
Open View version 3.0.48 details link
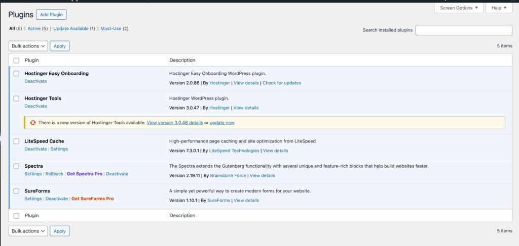pyautogui.click(x=175, y=123)
